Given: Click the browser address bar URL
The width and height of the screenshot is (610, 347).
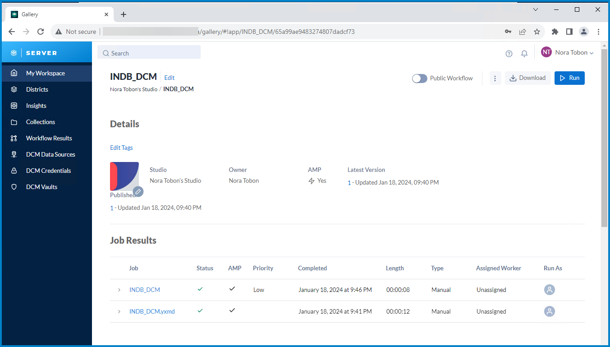Looking at the screenshot, I should (276, 32).
